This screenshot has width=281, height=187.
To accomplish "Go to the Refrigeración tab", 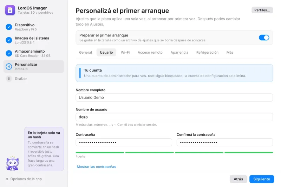I will 207,52.
